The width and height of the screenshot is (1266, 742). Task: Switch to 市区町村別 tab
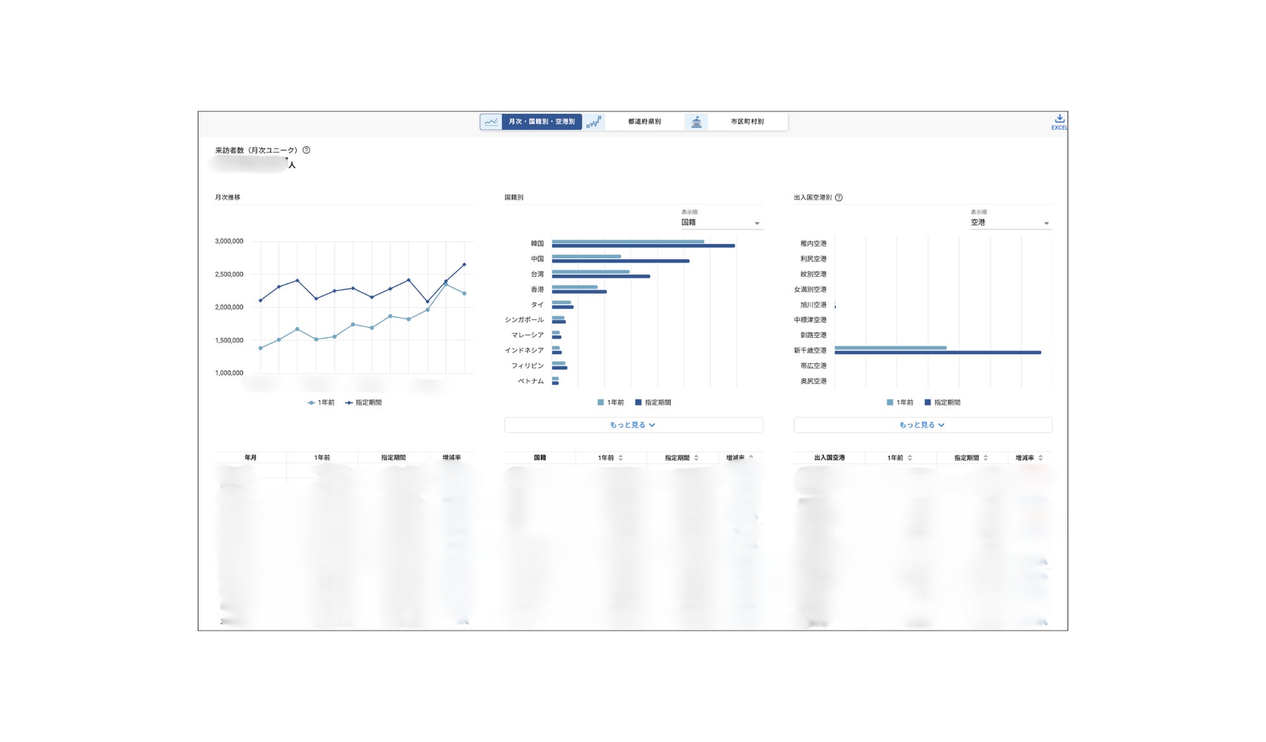point(747,121)
